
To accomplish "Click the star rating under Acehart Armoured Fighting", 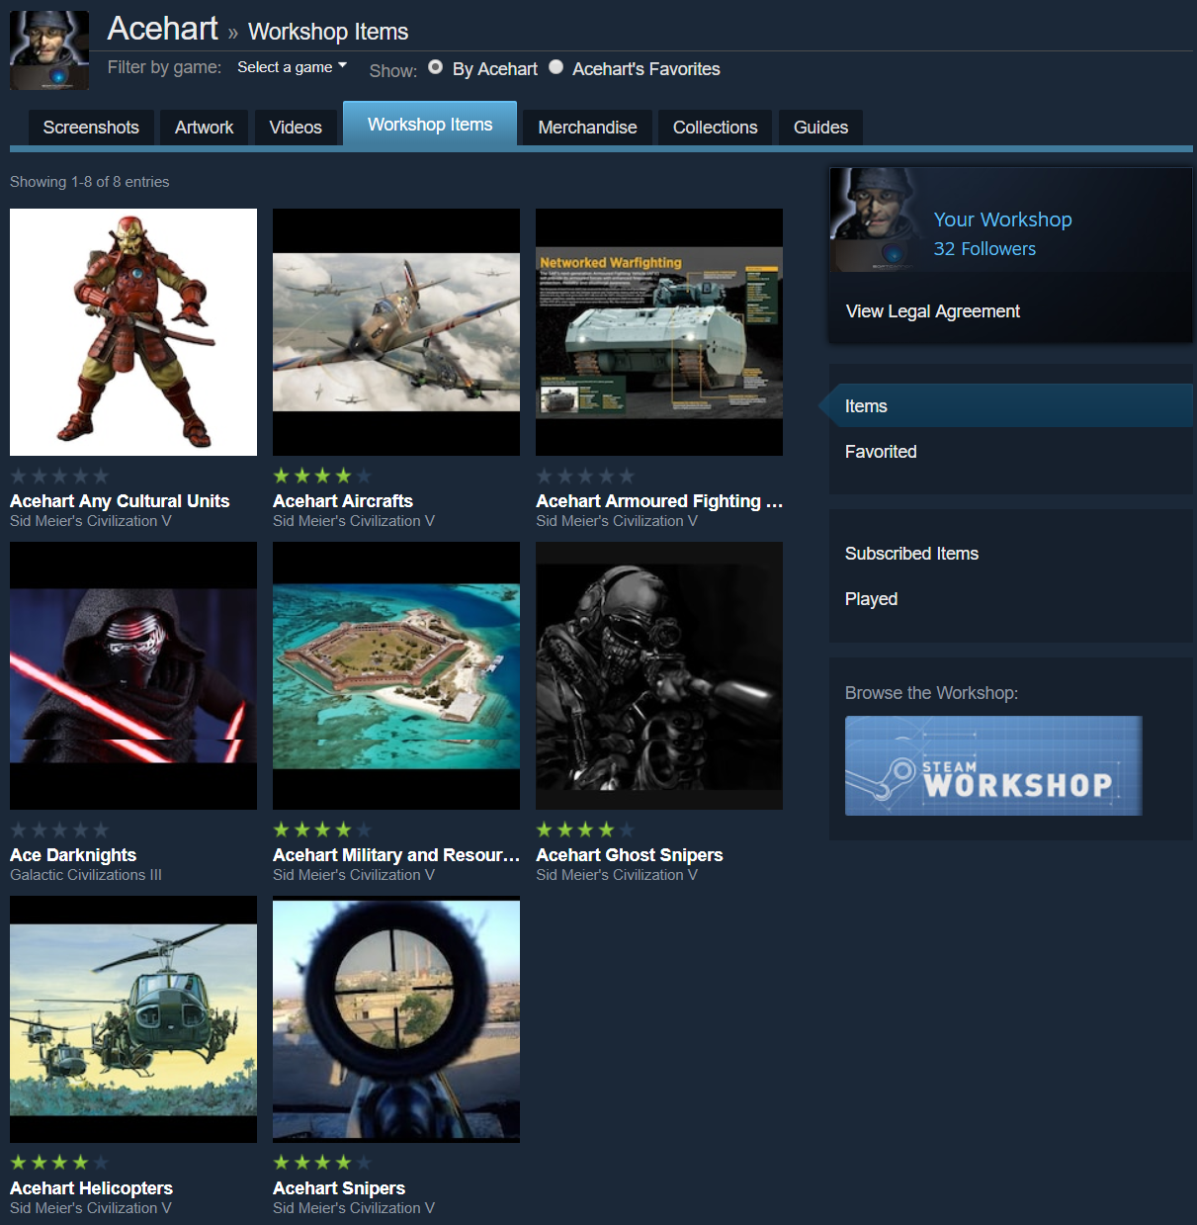I will 585,476.
